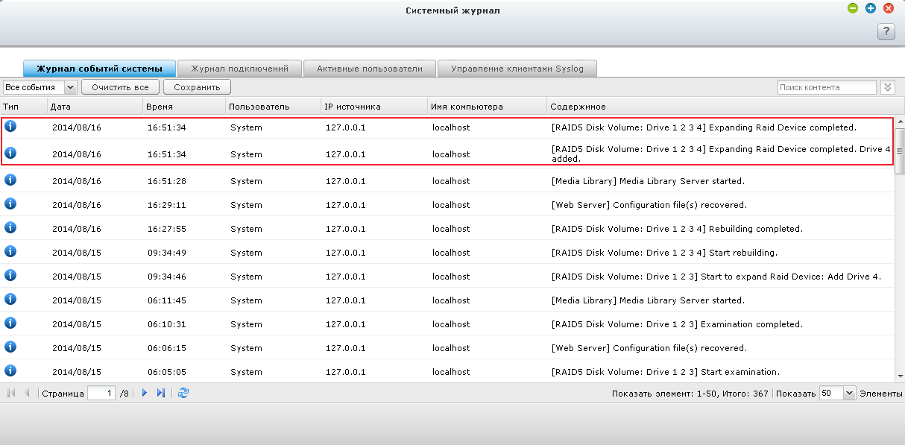Click the vertical scrollbar thumb of the log
905x445 pixels.
coord(900,151)
